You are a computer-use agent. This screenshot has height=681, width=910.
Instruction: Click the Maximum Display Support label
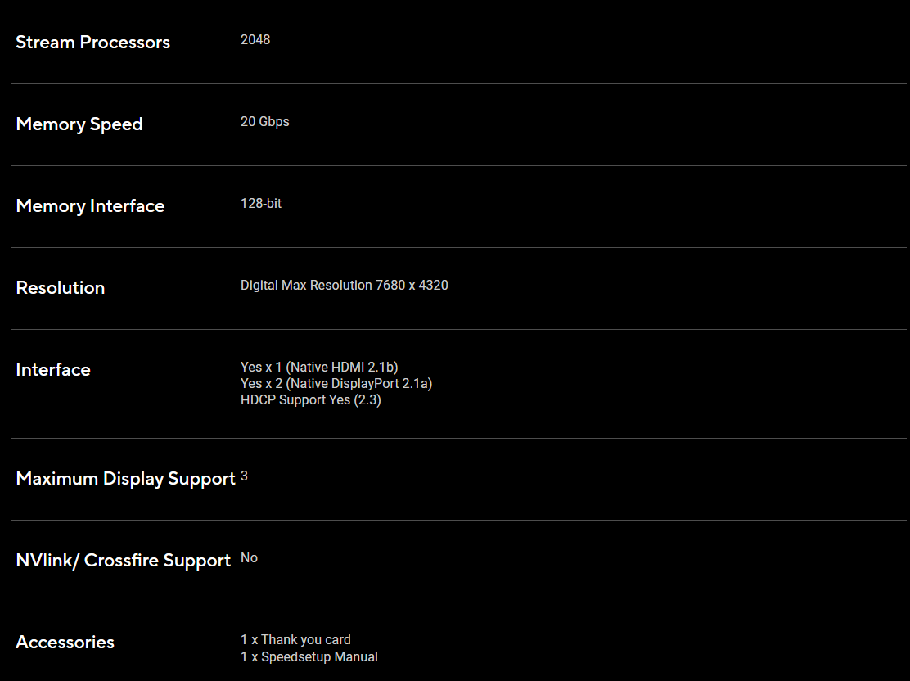tap(125, 479)
